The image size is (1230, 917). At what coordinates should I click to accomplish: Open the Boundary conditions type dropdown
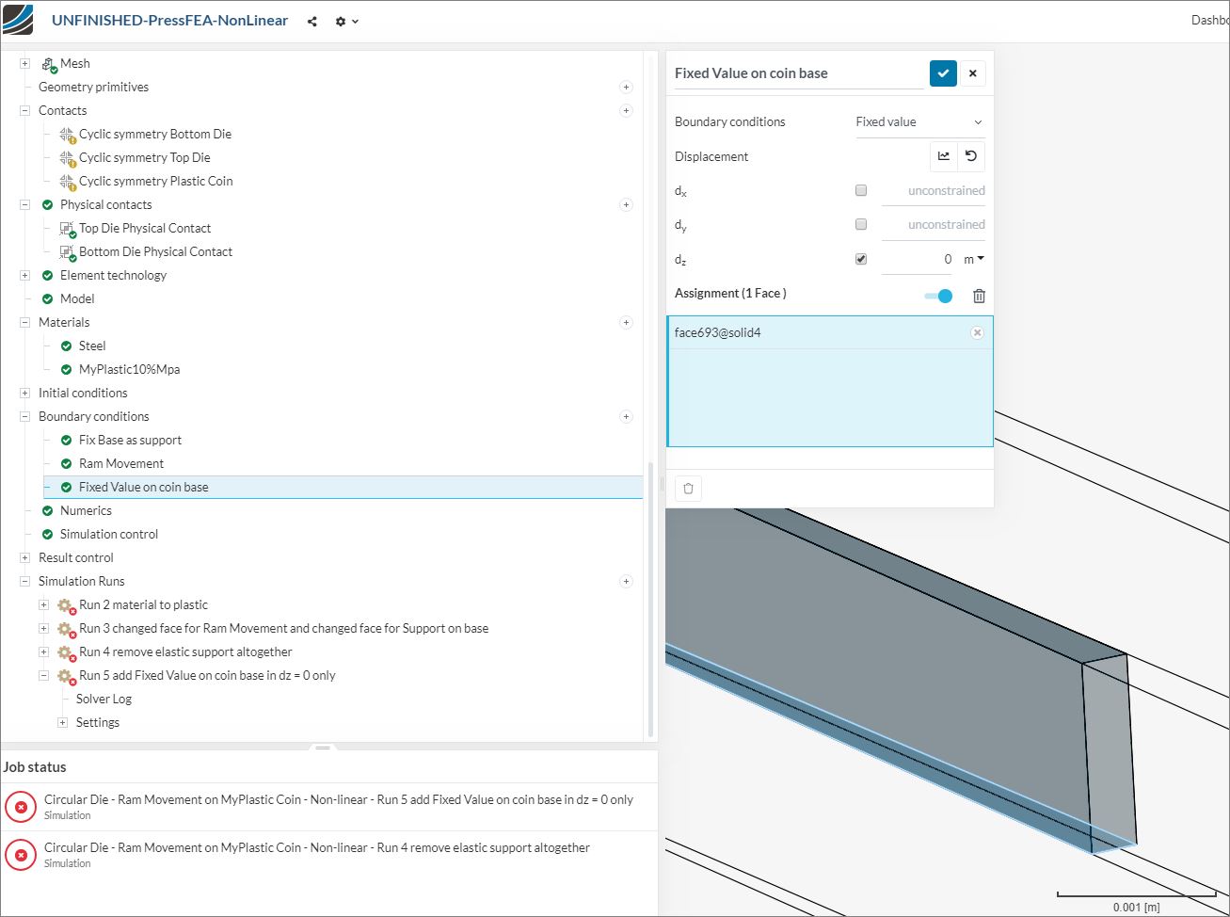click(919, 122)
